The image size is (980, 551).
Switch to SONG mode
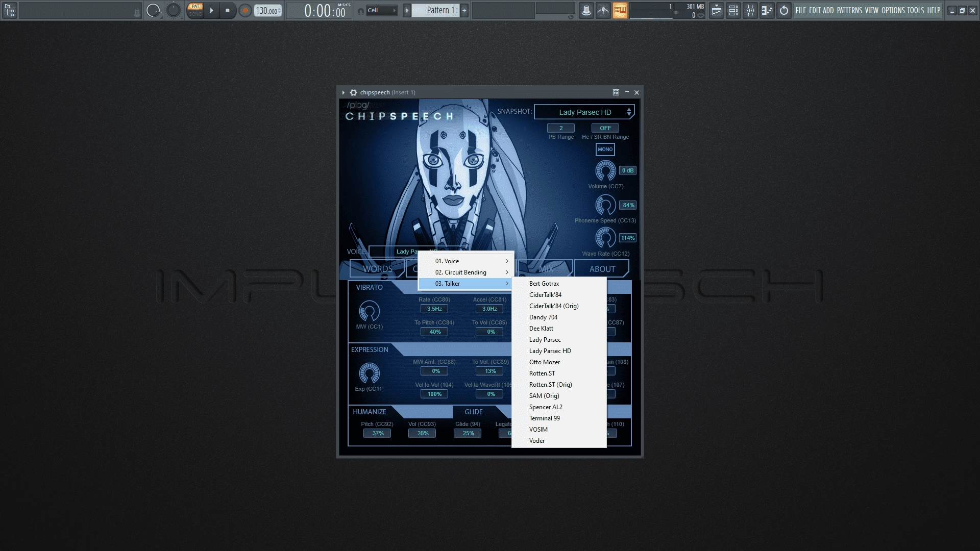click(195, 14)
